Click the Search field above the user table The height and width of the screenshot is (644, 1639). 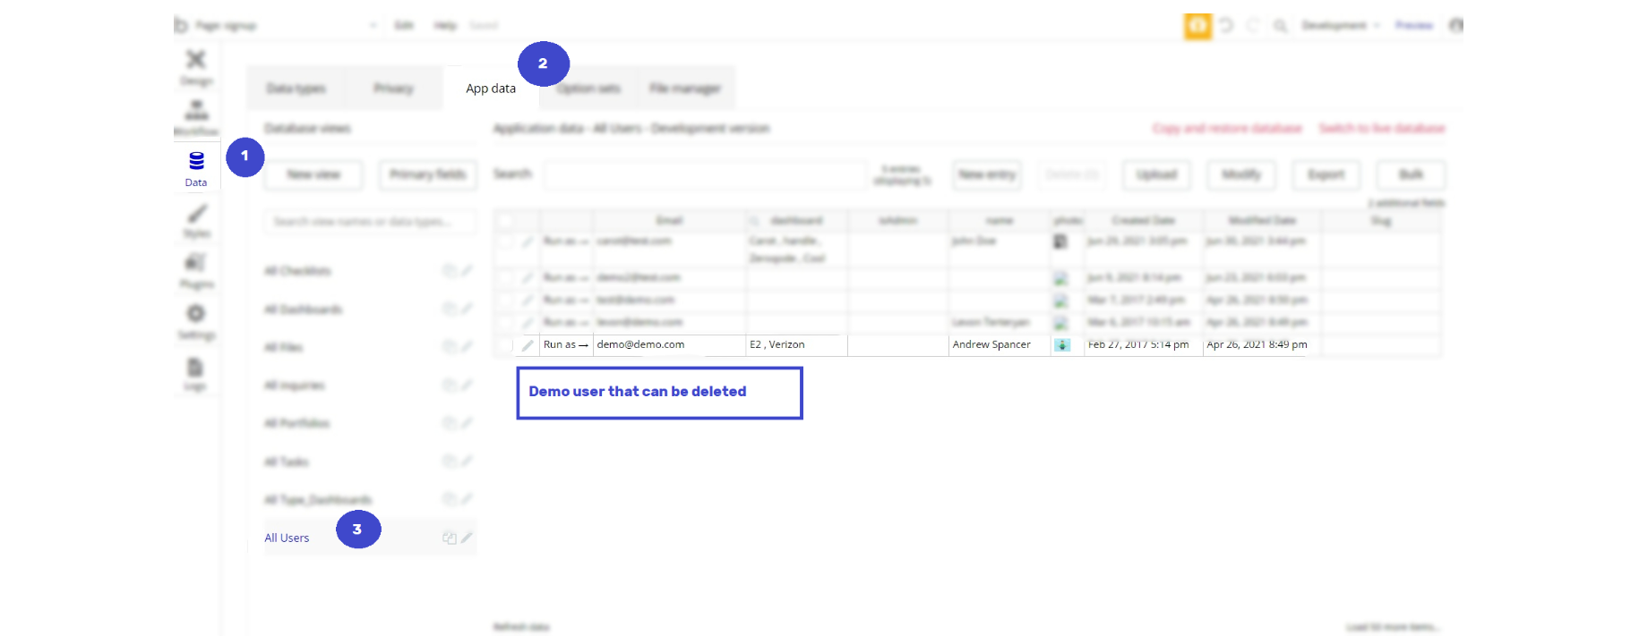pyautogui.click(x=705, y=174)
